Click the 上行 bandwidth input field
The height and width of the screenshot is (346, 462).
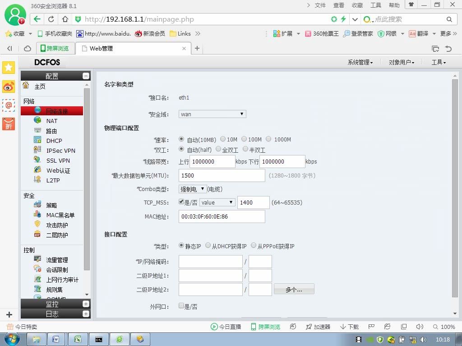pos(212,162)
